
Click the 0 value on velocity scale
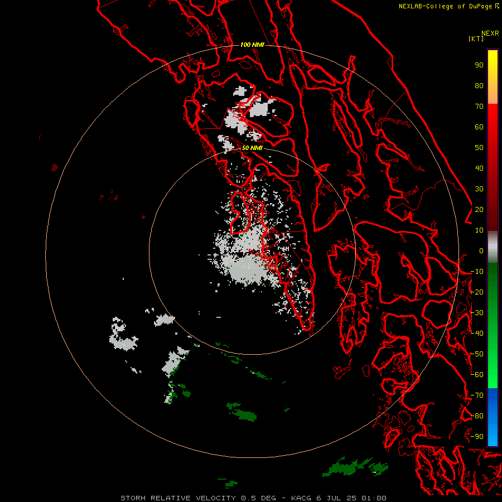[481, 251]
